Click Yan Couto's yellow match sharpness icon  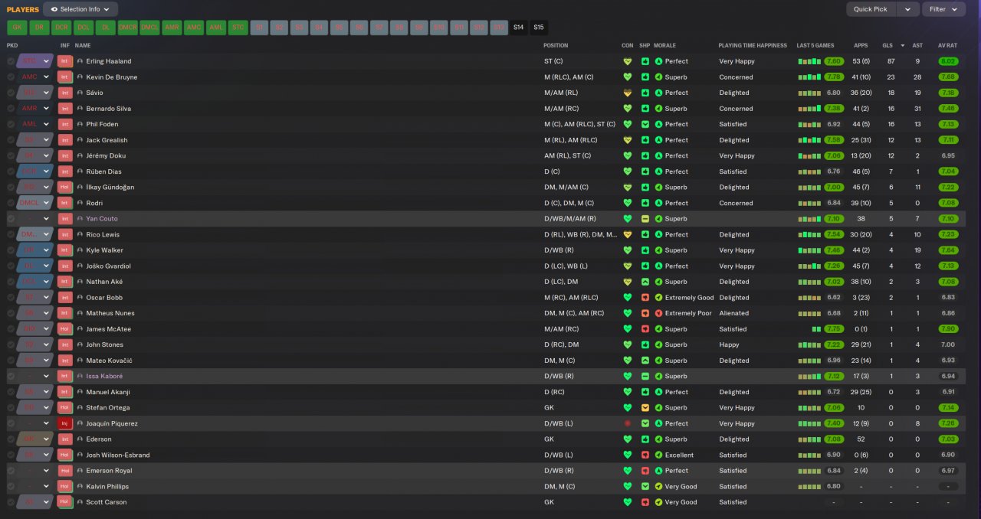[645, 219]
